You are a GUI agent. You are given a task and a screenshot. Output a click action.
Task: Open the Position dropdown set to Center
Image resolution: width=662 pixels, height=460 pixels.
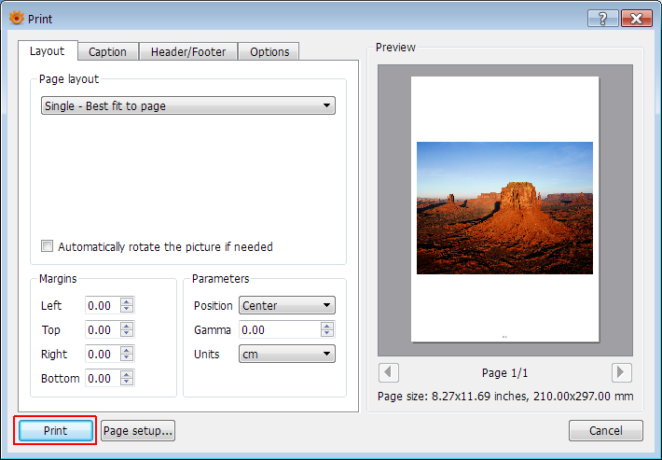click(x=287, y=305)
